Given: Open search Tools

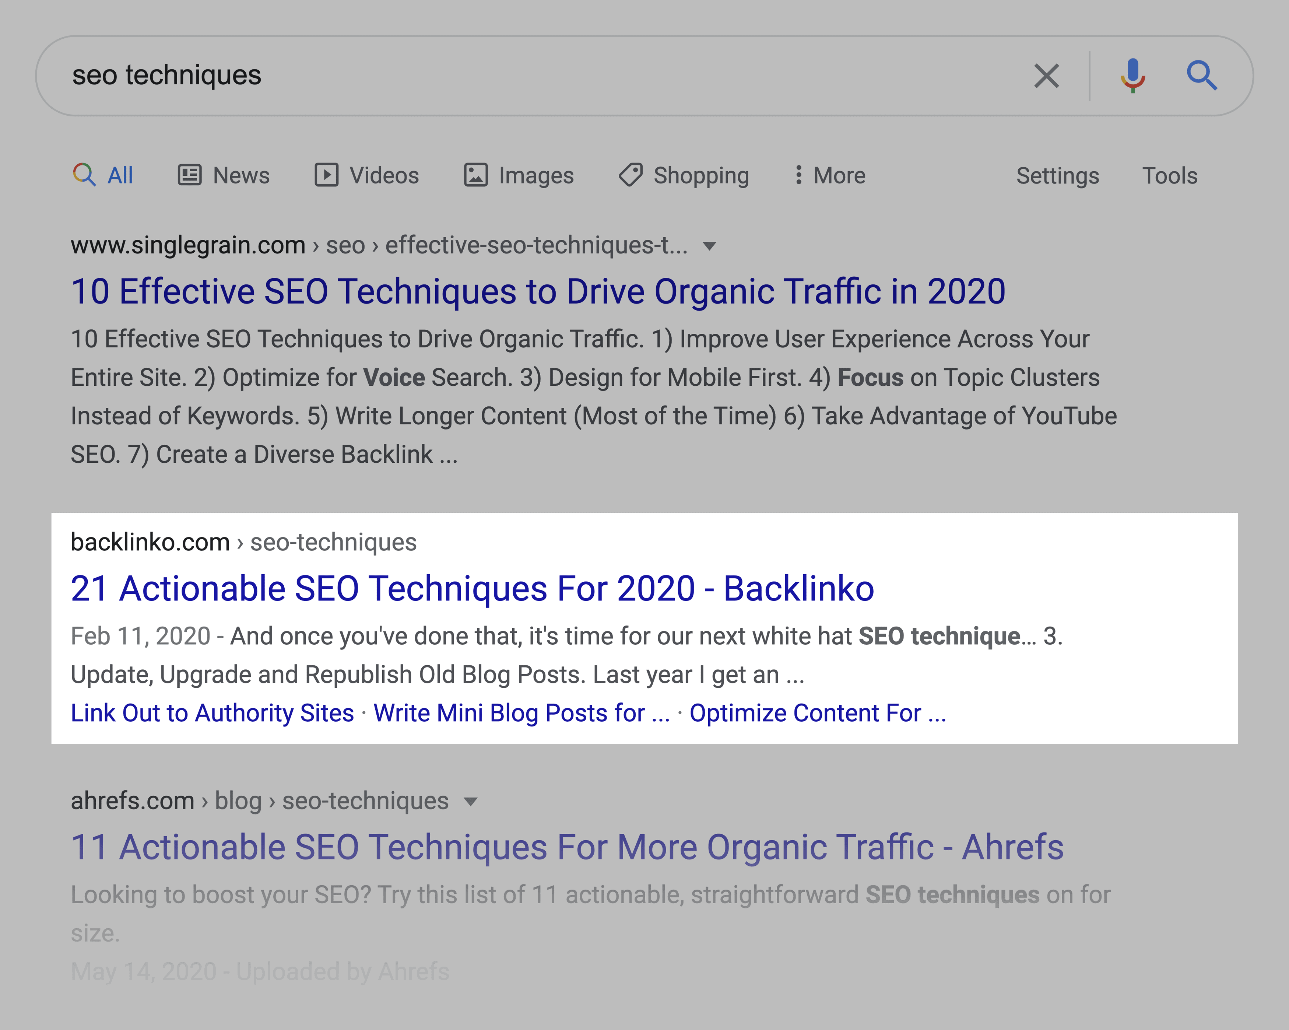Looking at the screenshot, I should [1169, 176].
